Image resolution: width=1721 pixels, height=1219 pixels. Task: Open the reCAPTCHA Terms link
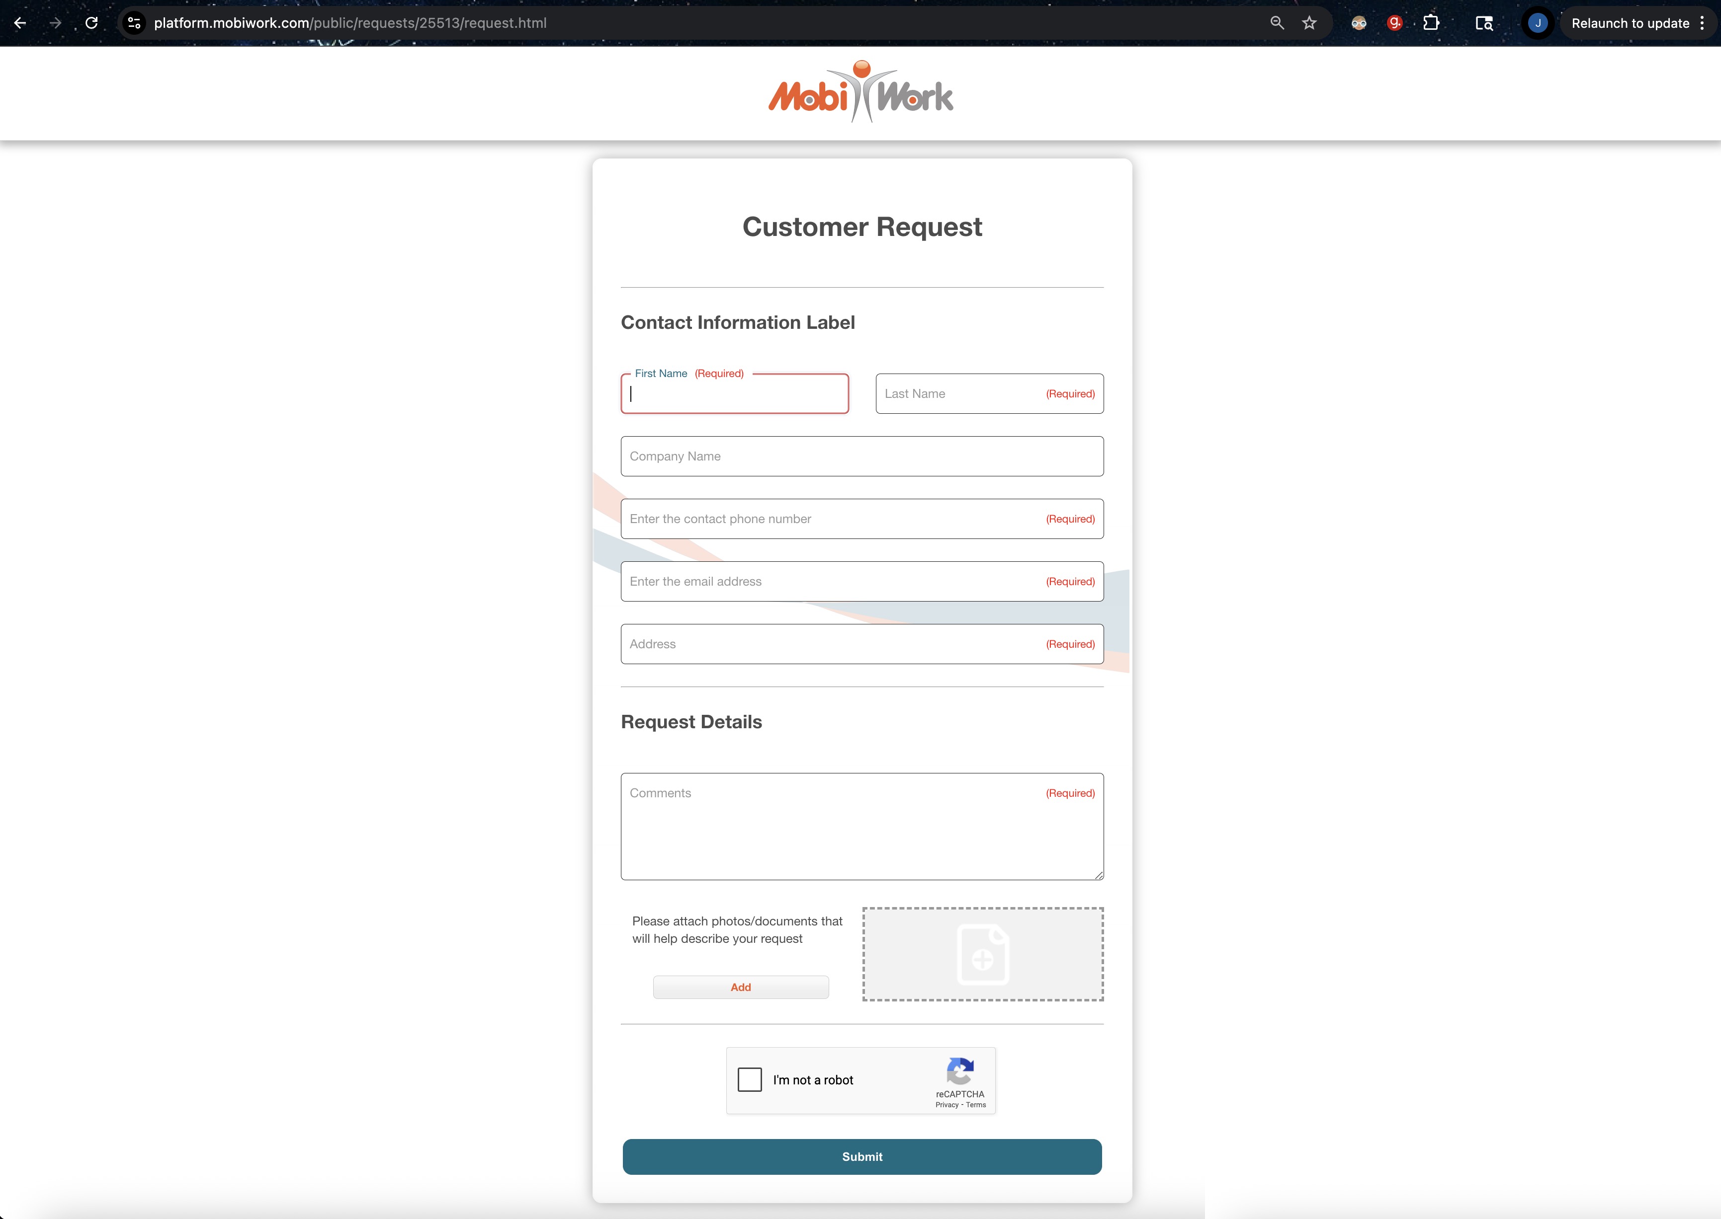tap(976, 1105)
